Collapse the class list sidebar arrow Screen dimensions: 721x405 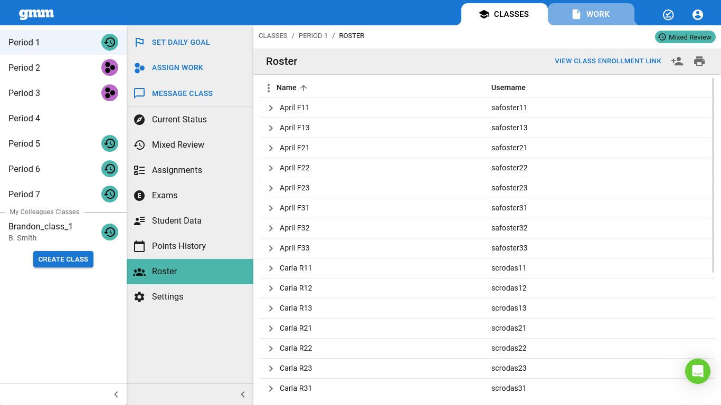coord(116,394)
